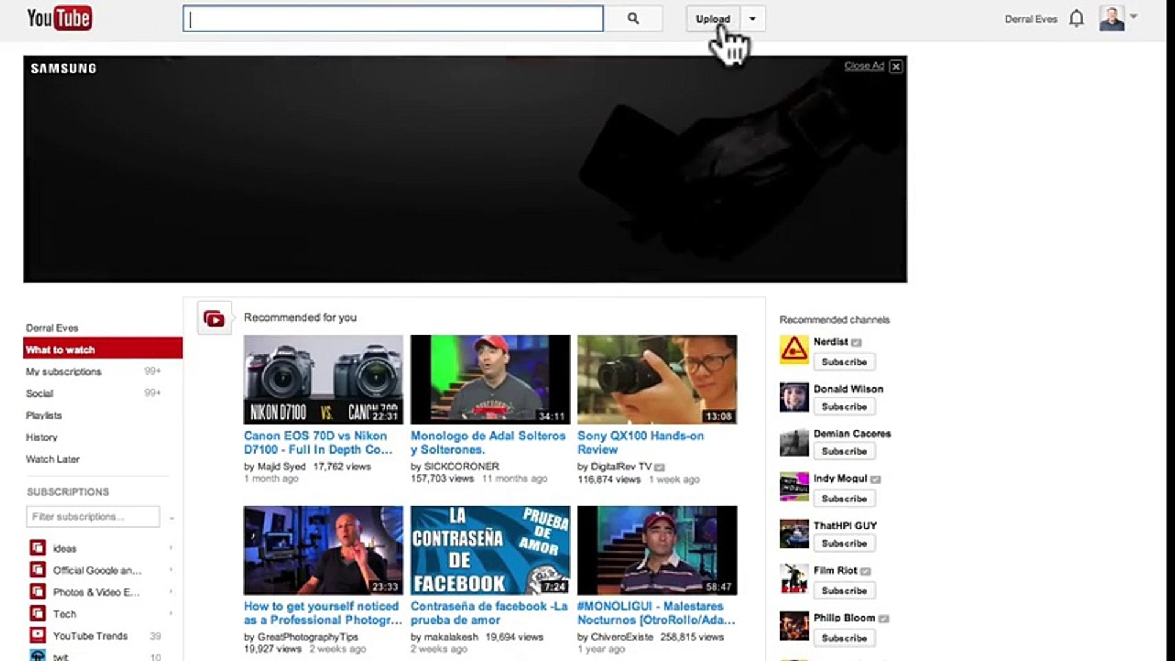1175x661 pixels.
Task: Click the Upload button
Action: tap(713, 18)
